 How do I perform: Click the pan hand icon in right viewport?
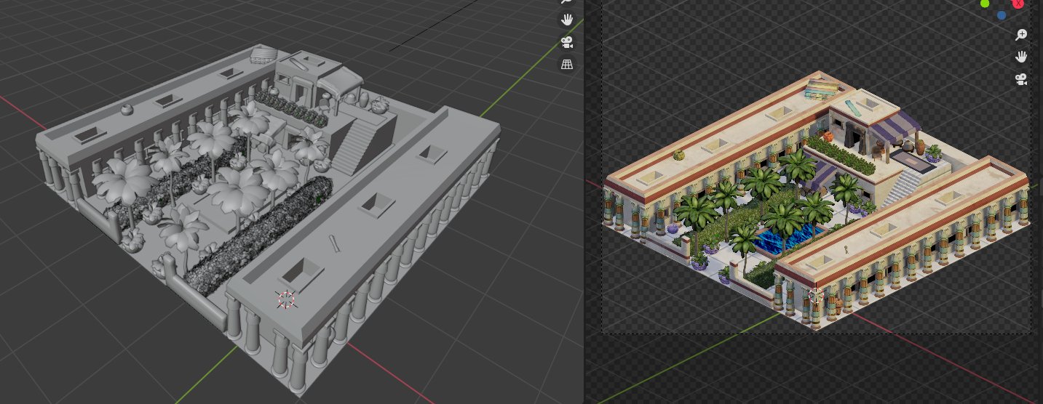pos(1022,57)
